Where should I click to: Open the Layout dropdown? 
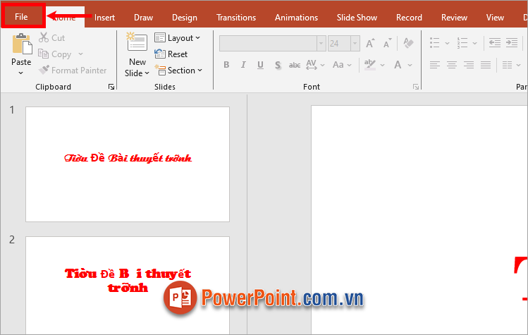click(x=178, y=38)
